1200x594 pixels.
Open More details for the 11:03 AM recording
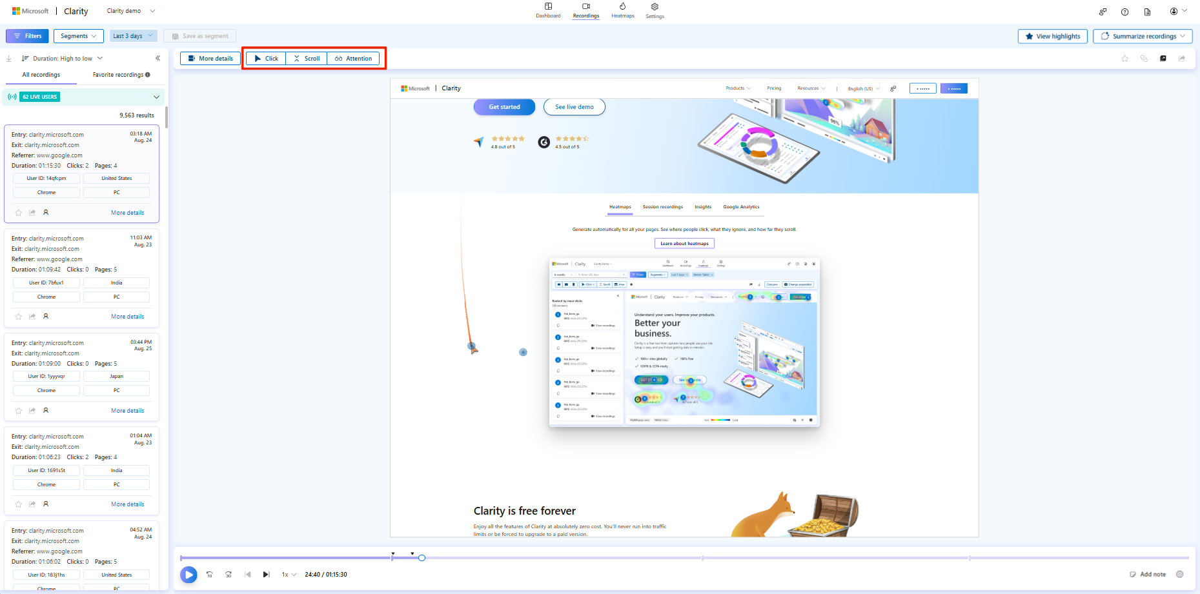point(128,317)
